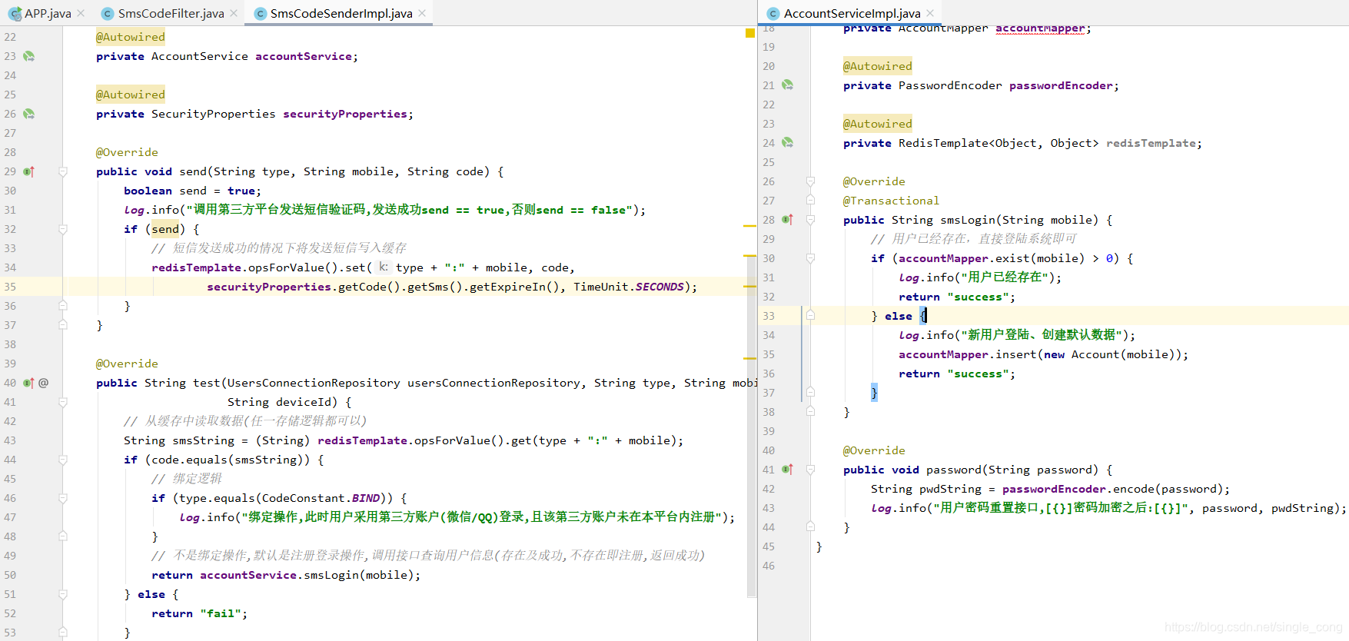Click warning stripe mark beside line 39
This screenshot has width=1349, height=641.
pos(750,358)
